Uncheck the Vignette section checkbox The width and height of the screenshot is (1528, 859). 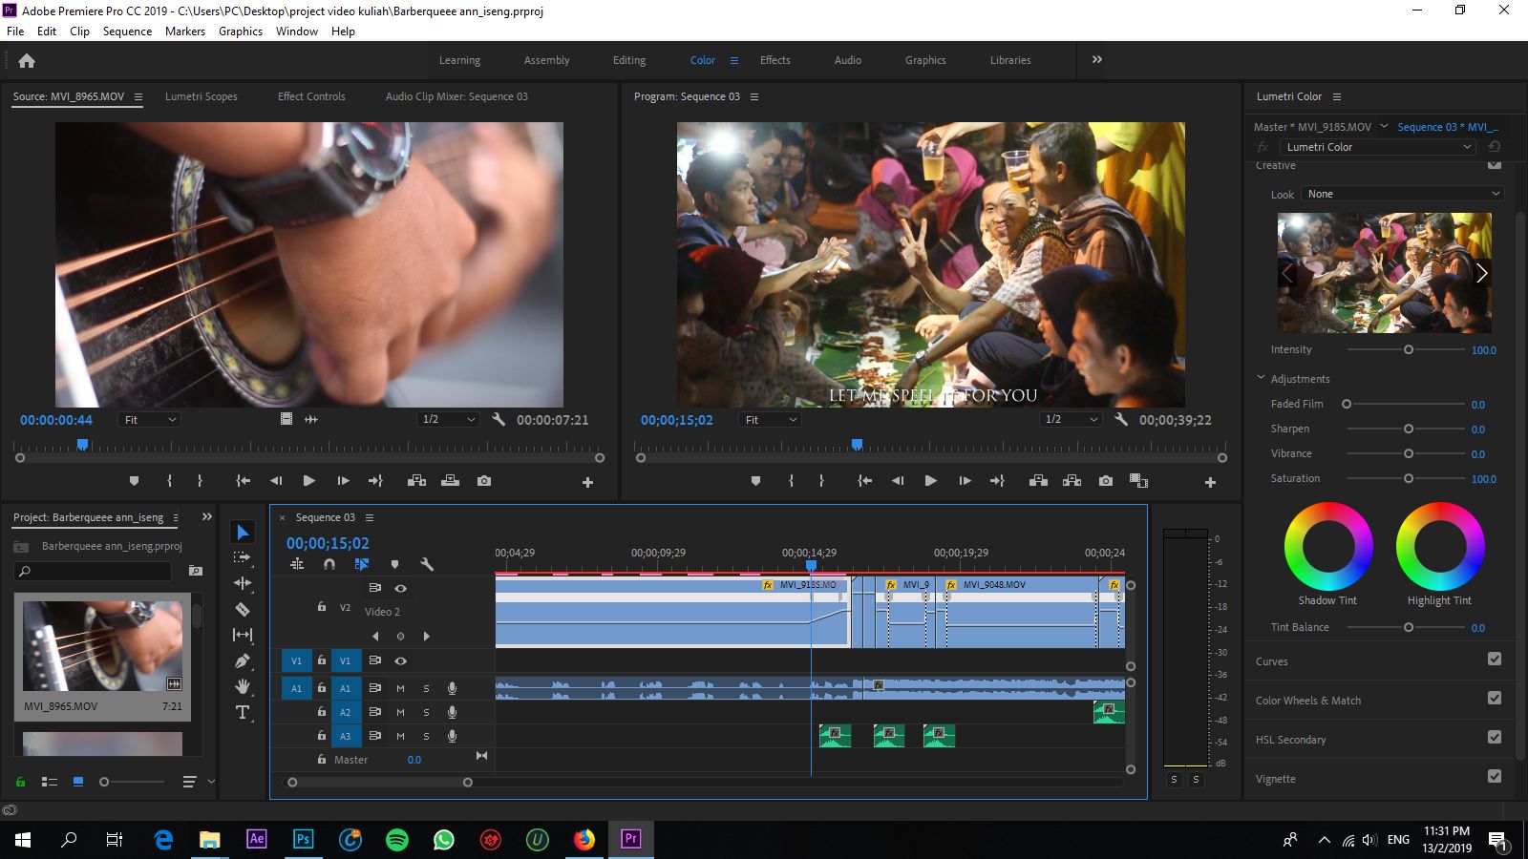(x=1495, y=776)
